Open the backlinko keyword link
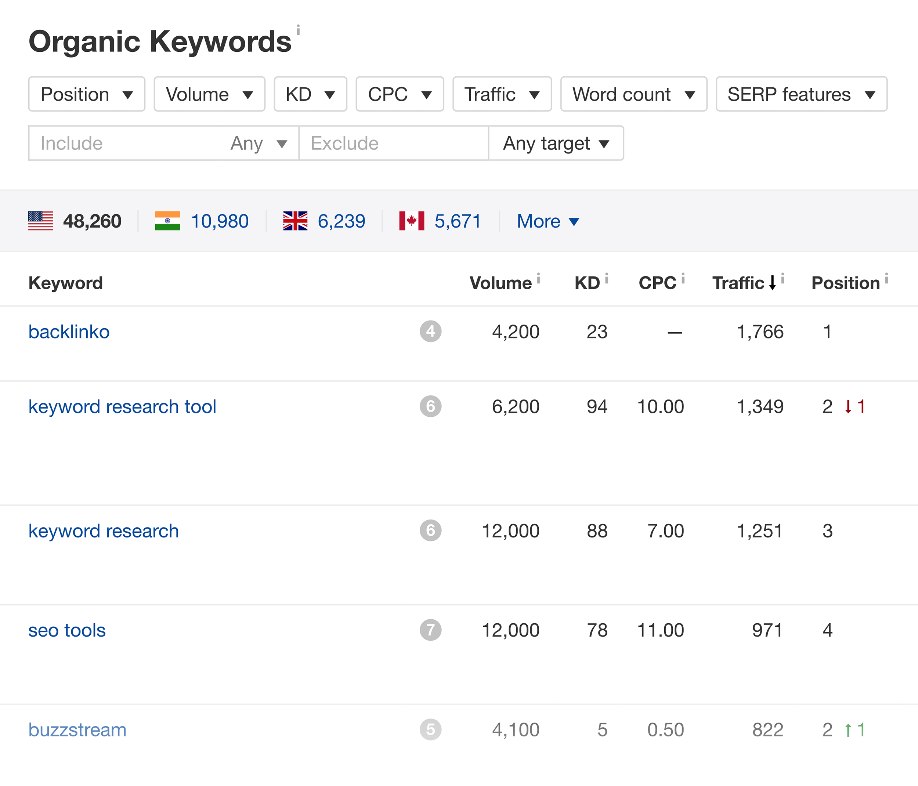 tap(69, 332)
